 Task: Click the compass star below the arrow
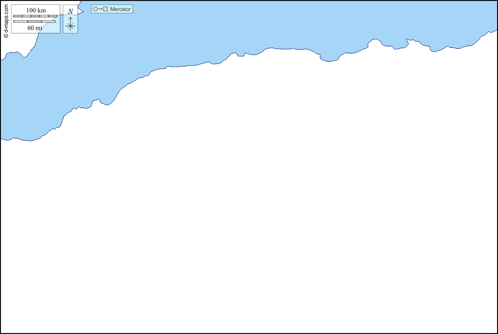[x=70, y=27]
